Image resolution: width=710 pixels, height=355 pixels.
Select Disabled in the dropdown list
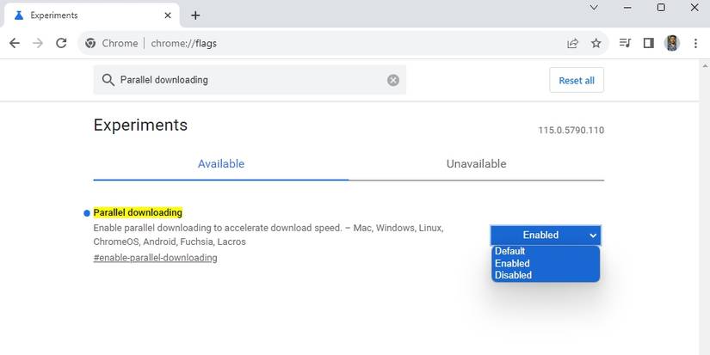click(513, 275)
